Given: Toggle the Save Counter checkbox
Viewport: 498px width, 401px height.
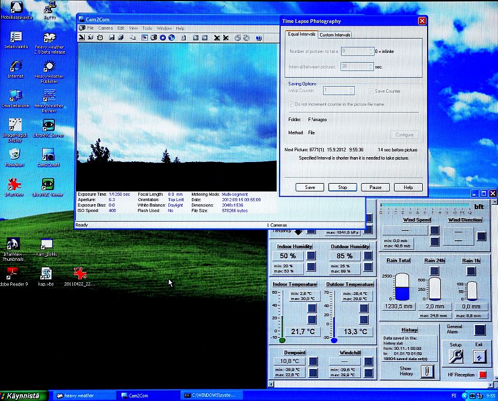Looking at the screenshot, I should tap(371, 91).
